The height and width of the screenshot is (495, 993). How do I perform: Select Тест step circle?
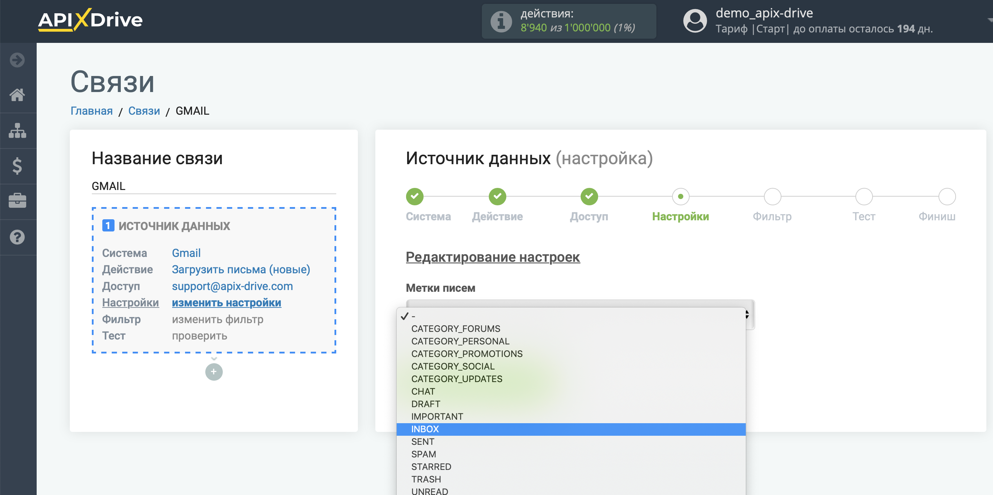(x=863, y=196)
